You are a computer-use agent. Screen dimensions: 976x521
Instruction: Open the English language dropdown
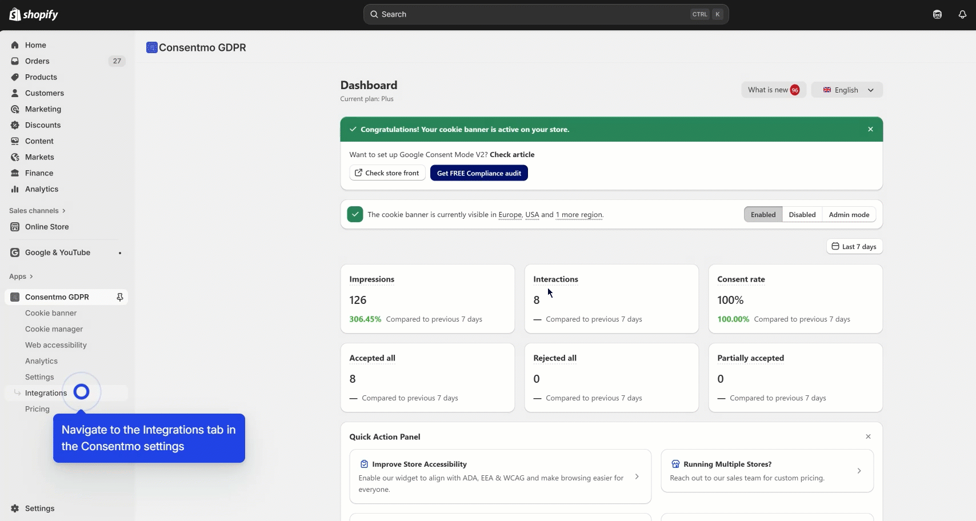847,90
